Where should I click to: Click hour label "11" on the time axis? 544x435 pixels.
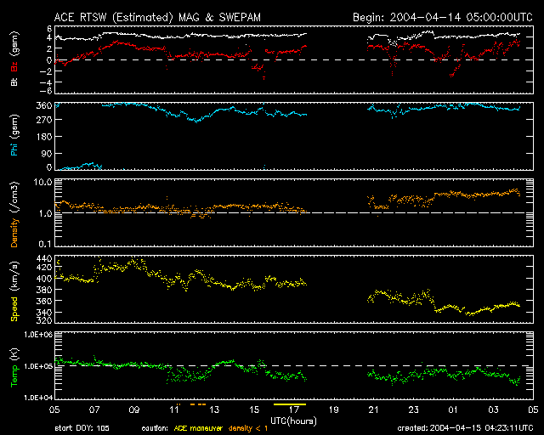pyautogui.click(x=174, y=410)
